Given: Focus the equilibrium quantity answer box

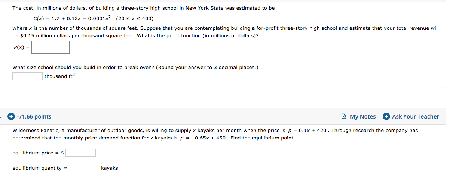Looking at the screenshot, I should tap(84, 168).
